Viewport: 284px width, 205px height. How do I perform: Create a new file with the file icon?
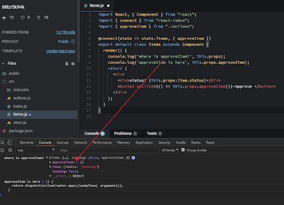(67, 64)
